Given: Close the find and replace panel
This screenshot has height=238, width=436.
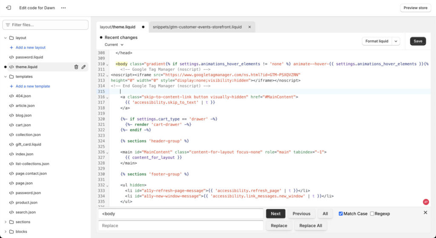Looking at the screenshot, I should 425,212.
